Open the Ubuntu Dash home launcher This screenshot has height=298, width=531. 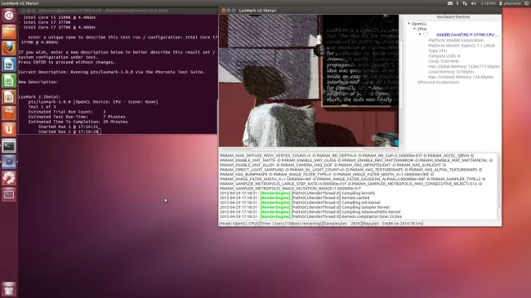9,16
